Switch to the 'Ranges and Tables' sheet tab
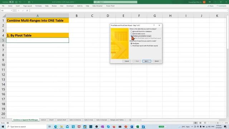Viewport: 229px width, 129px height. tap(117, 120)
